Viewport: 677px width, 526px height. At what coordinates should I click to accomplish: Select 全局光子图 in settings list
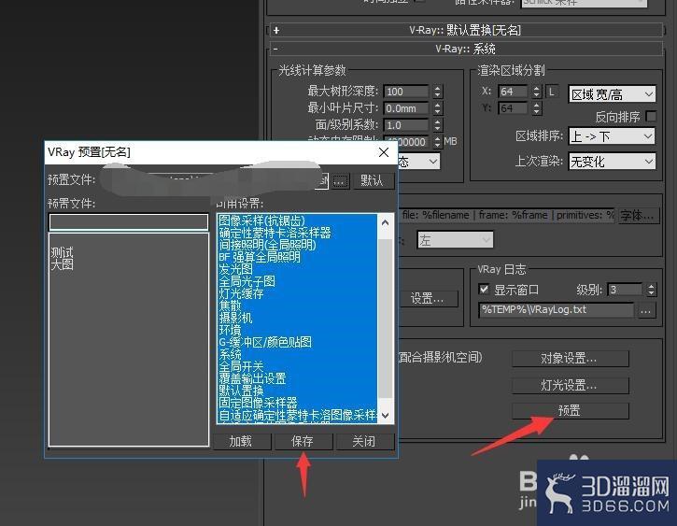point(247,281)
